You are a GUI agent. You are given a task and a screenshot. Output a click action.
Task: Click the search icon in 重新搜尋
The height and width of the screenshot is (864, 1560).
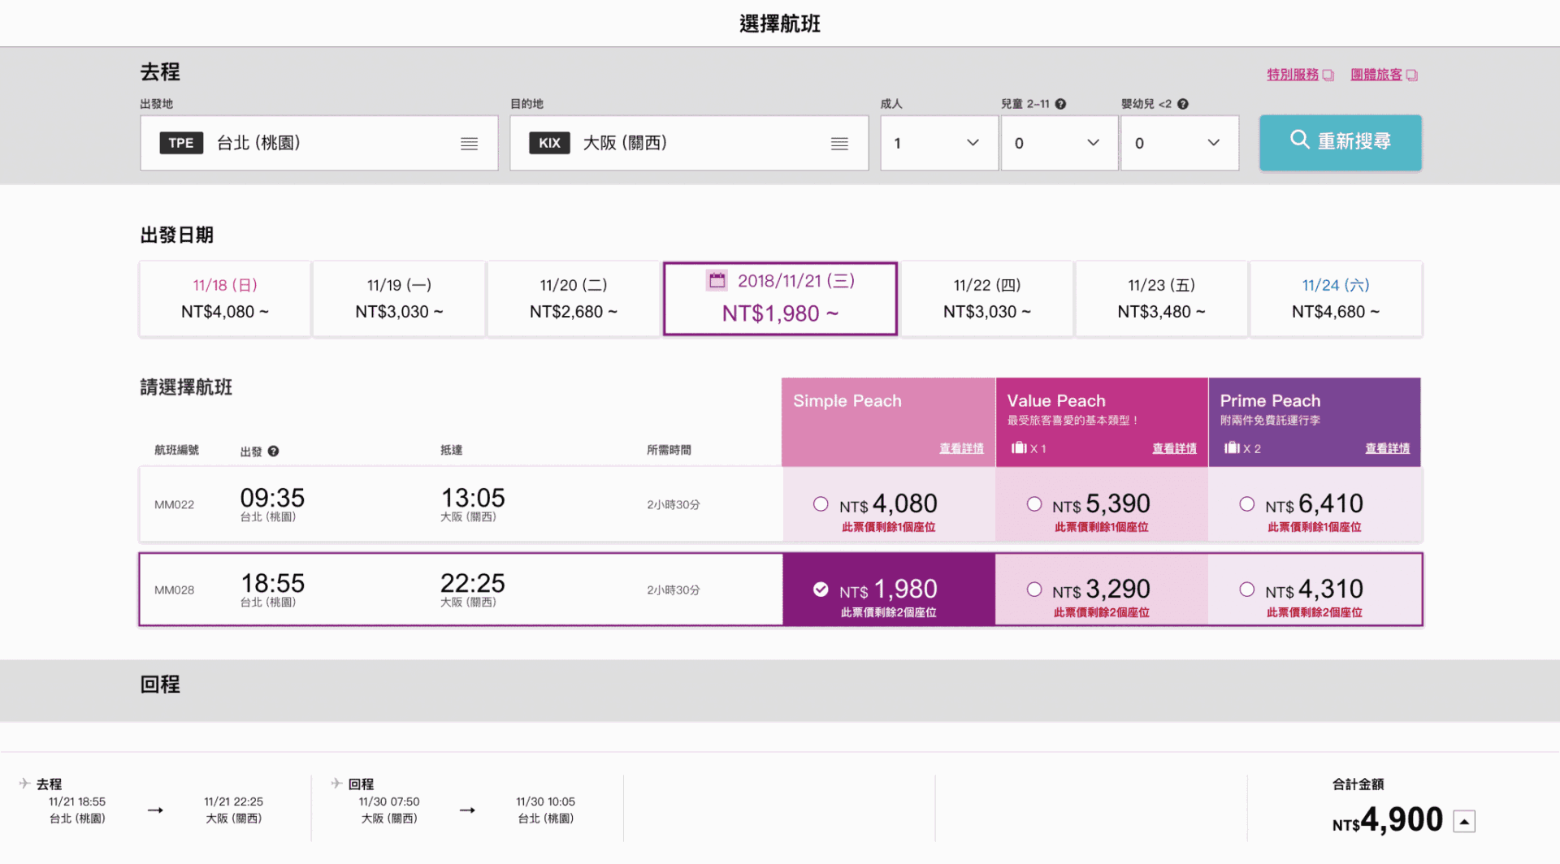click(x=1299, y=140)
